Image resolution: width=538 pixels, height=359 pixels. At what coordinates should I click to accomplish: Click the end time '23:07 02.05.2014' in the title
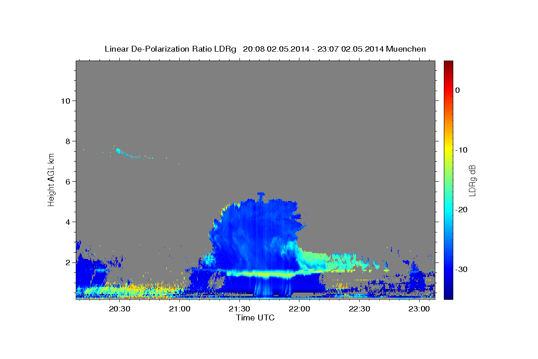coord(350,49)
